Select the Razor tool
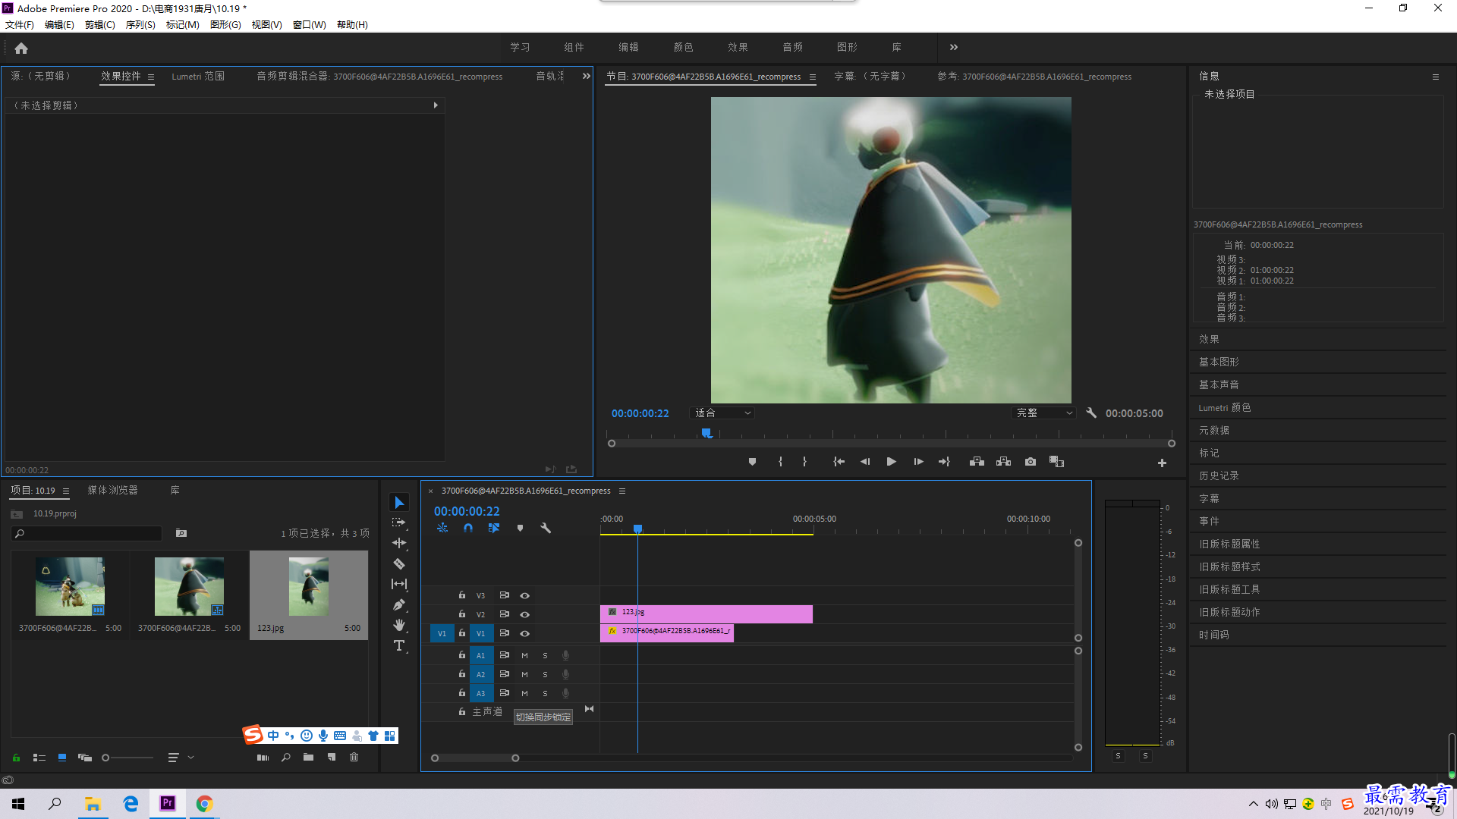Image resolution: width=1457 pixels, height=819 pixels. (x=399, y=563)
